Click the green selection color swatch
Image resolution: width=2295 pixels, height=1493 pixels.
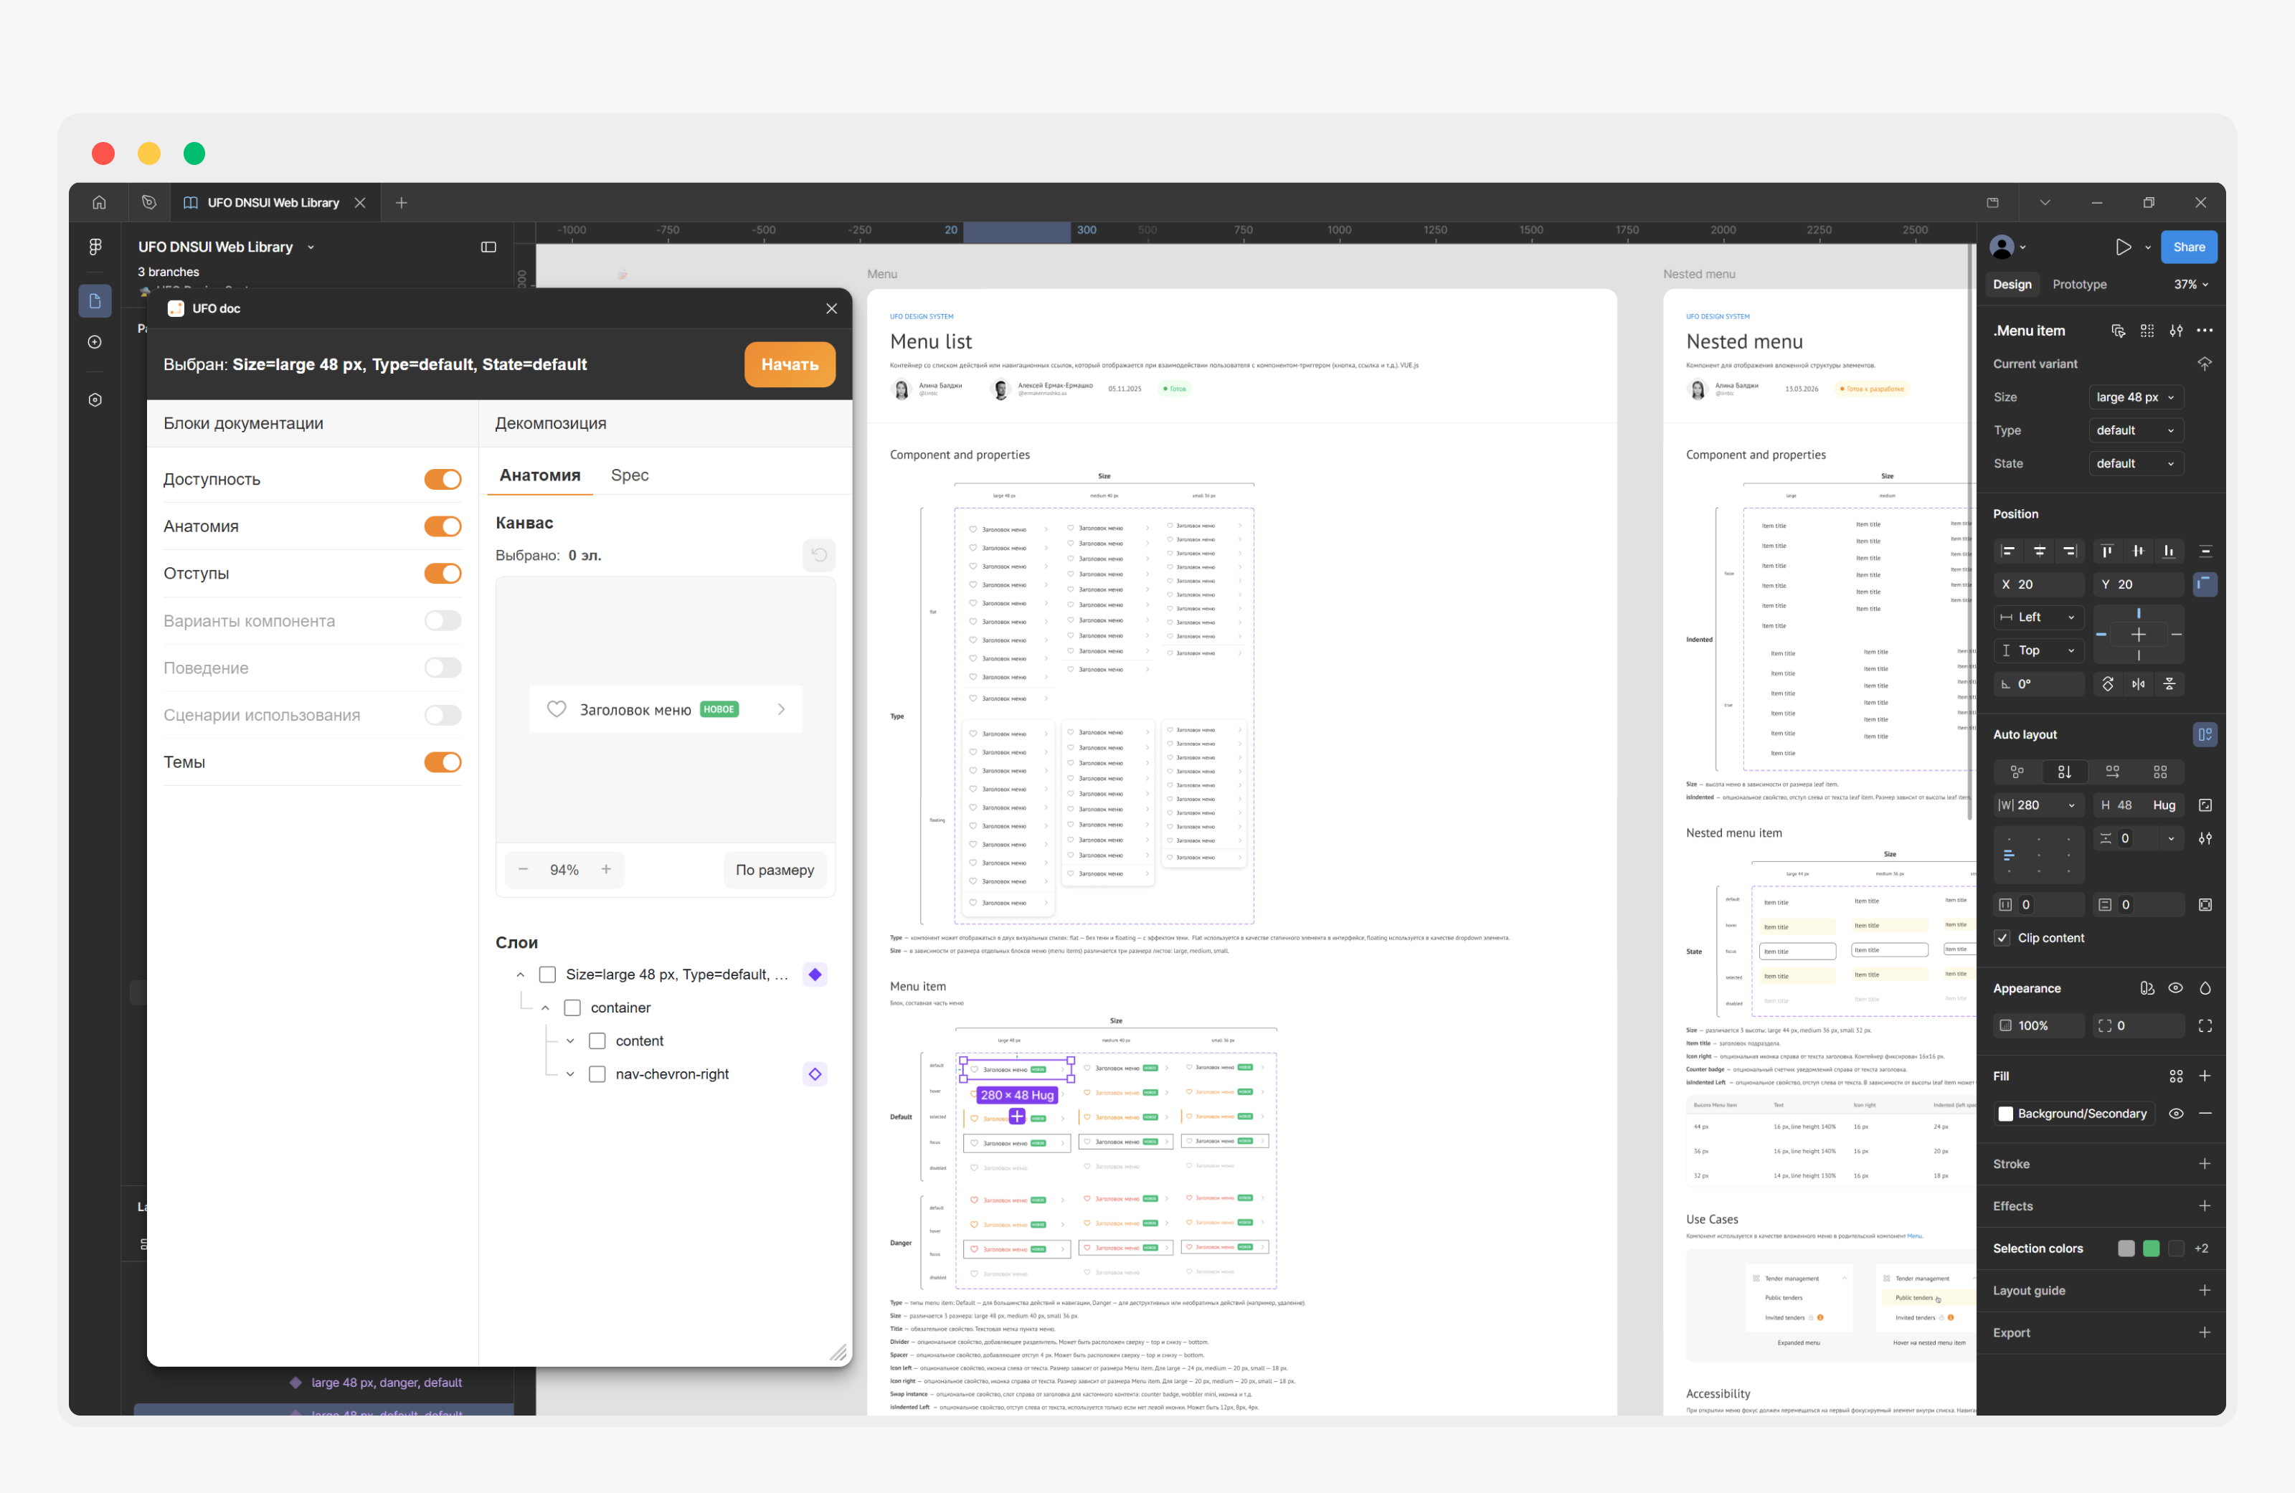[x=2150, y=1249]
